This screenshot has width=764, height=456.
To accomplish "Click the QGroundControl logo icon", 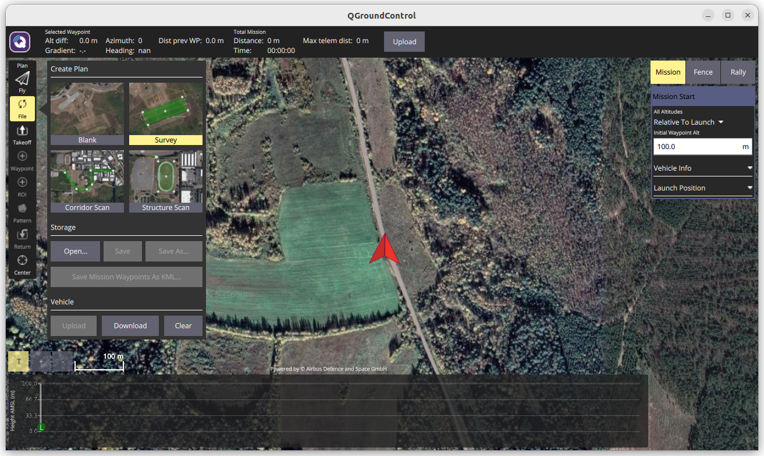I will [20, 42].
